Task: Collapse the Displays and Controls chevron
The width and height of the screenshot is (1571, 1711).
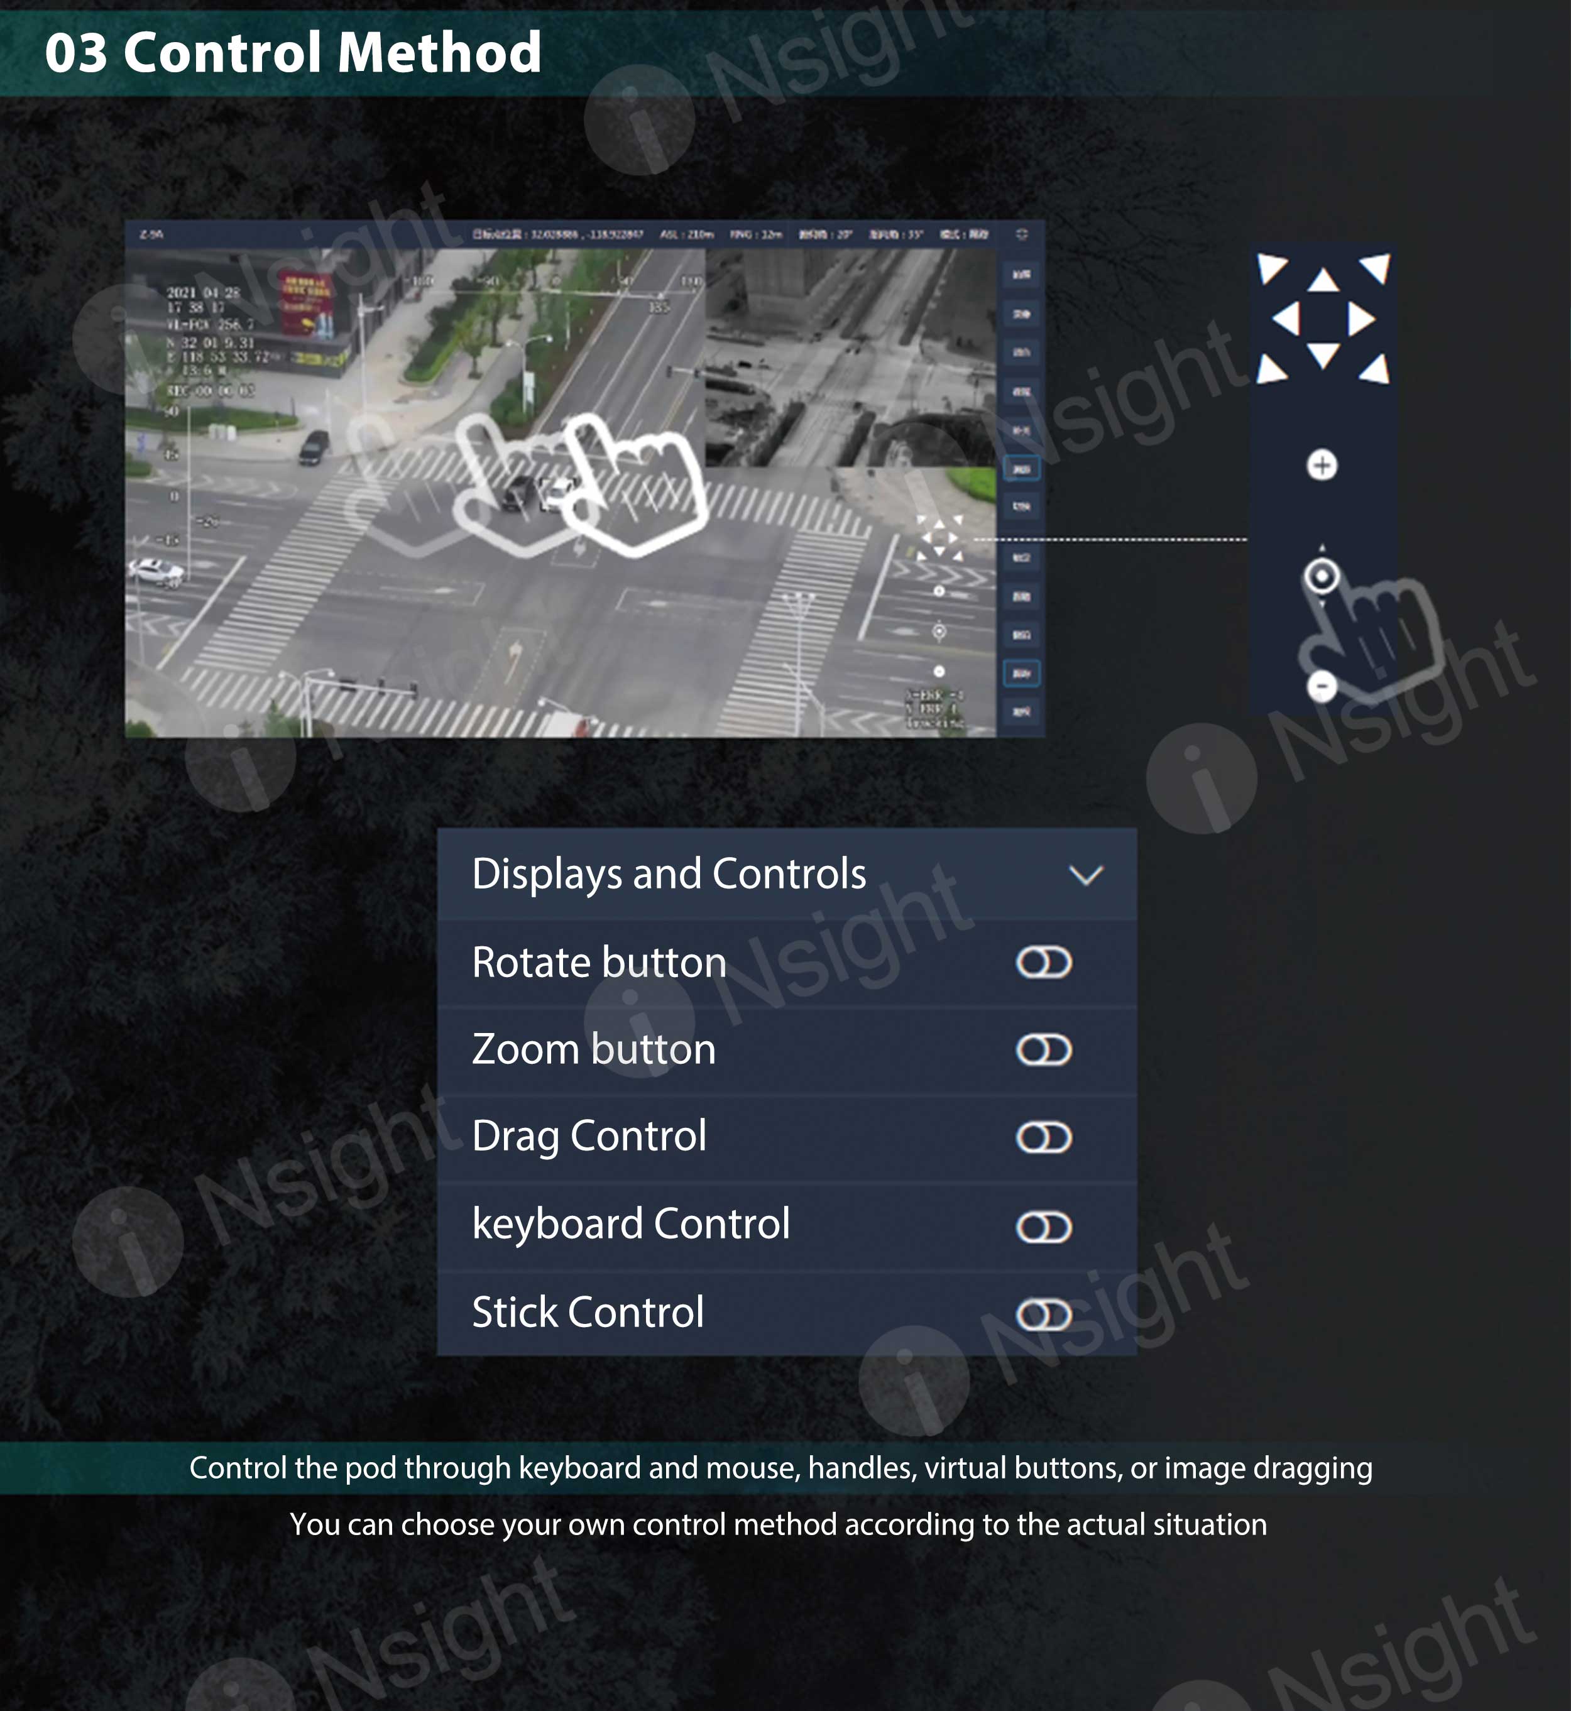Action: (x=1086, y=875)
